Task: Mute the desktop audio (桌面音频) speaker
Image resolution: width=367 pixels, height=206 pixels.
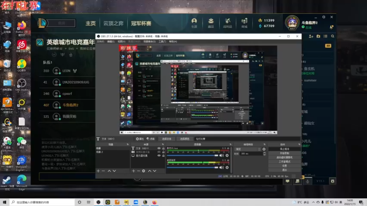Action: pos(222,167)
